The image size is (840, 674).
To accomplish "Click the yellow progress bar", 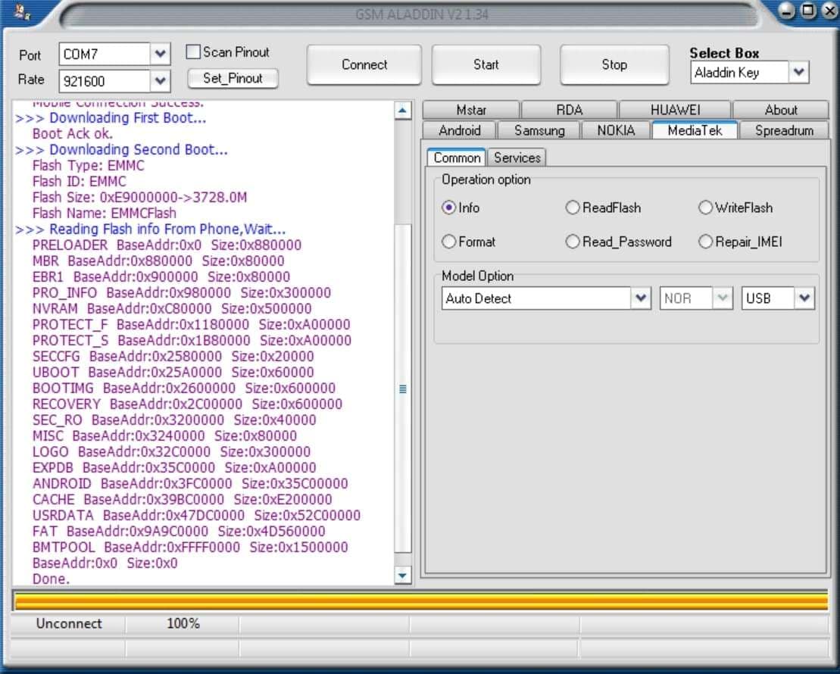I will tap(421, 601).
